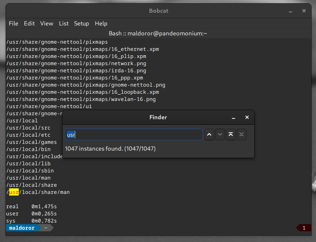Expand the List menu
The image size is (316, 242).
[64, 23]
